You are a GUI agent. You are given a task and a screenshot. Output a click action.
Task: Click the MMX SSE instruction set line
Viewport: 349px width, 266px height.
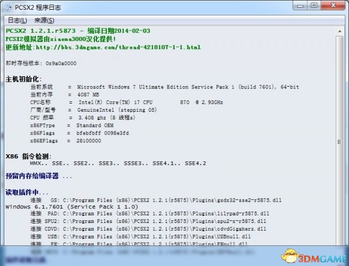(x=118, y=164)
